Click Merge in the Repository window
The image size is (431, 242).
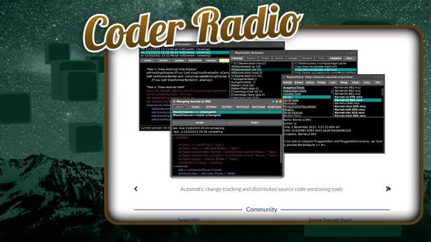344,82
